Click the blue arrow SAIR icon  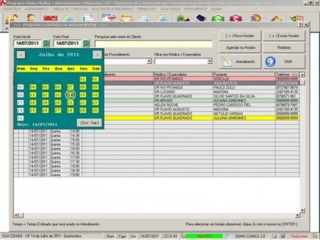(270, 61)
